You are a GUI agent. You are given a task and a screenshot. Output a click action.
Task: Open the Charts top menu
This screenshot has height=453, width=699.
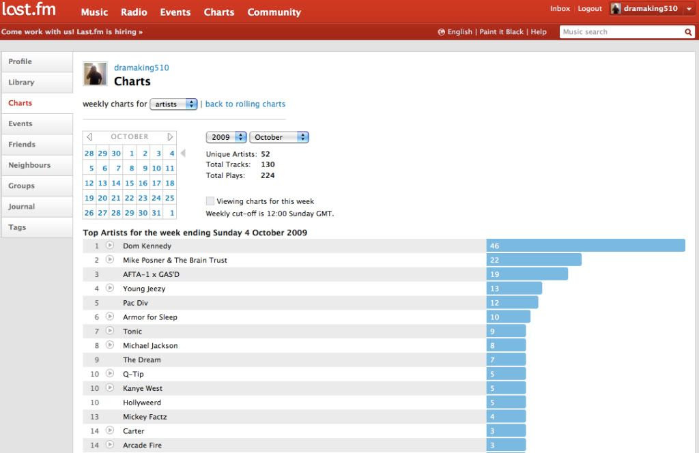tap(219, 12)
